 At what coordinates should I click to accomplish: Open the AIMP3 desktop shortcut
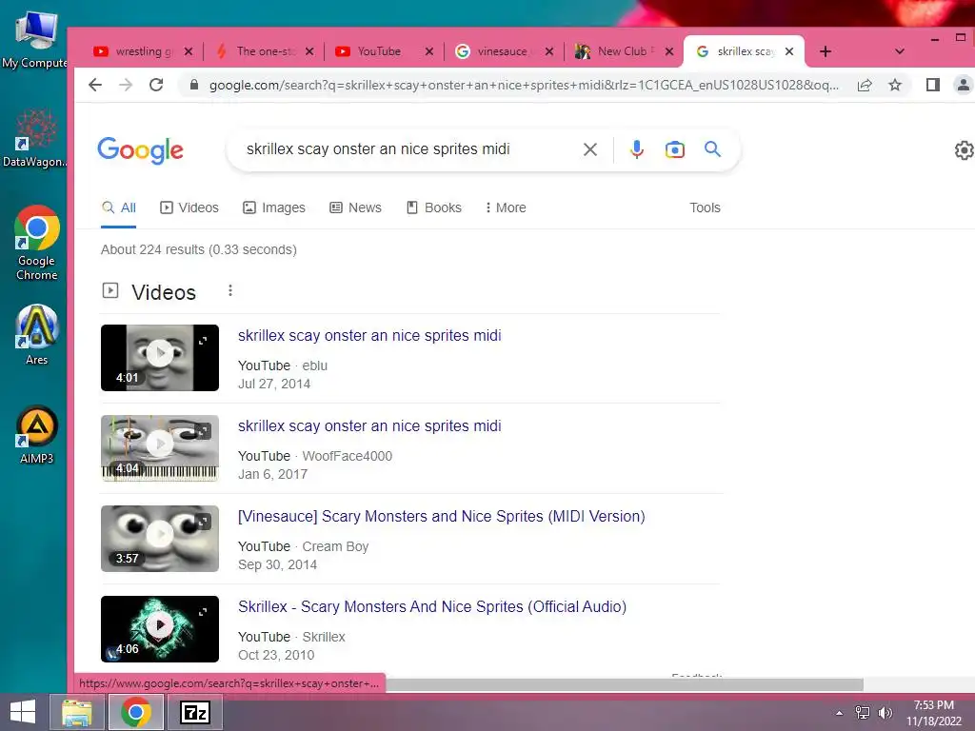pos(37,436)
